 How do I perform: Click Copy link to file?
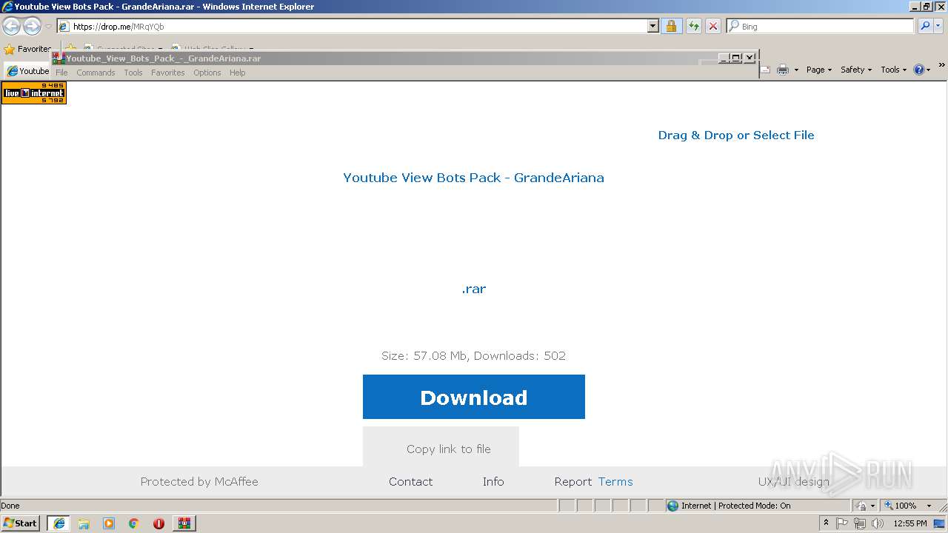tap(449, 449)
